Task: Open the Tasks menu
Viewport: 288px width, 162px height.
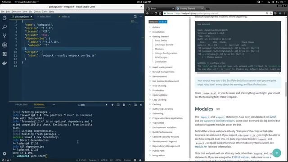Action: (x=45, y=12)
